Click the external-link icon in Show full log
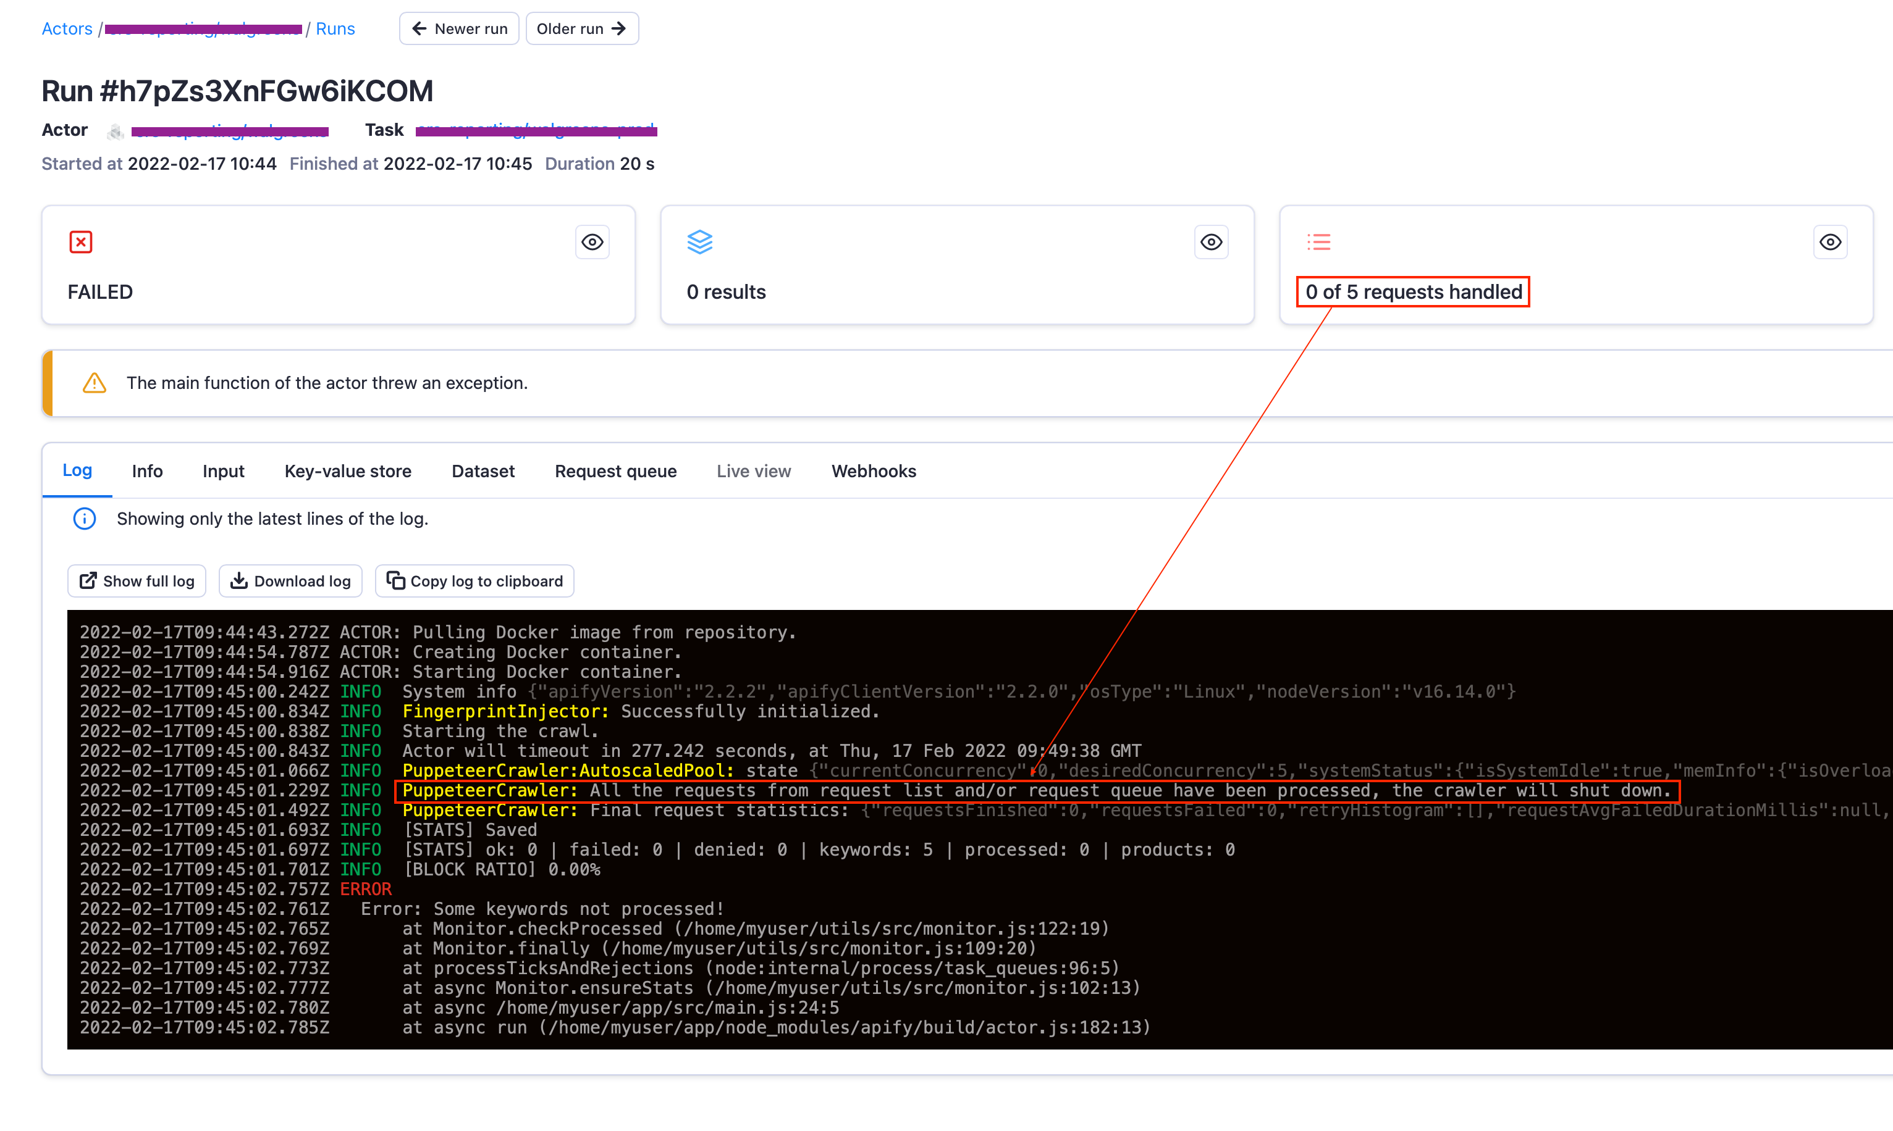Image resolution: width=1893 pixels, height=1131 pixels. pos(88,580)
